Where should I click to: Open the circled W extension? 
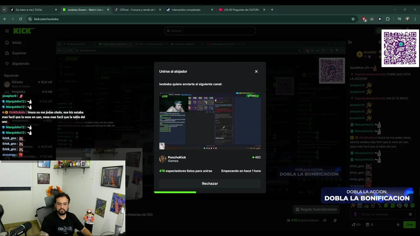click(372, 19)
